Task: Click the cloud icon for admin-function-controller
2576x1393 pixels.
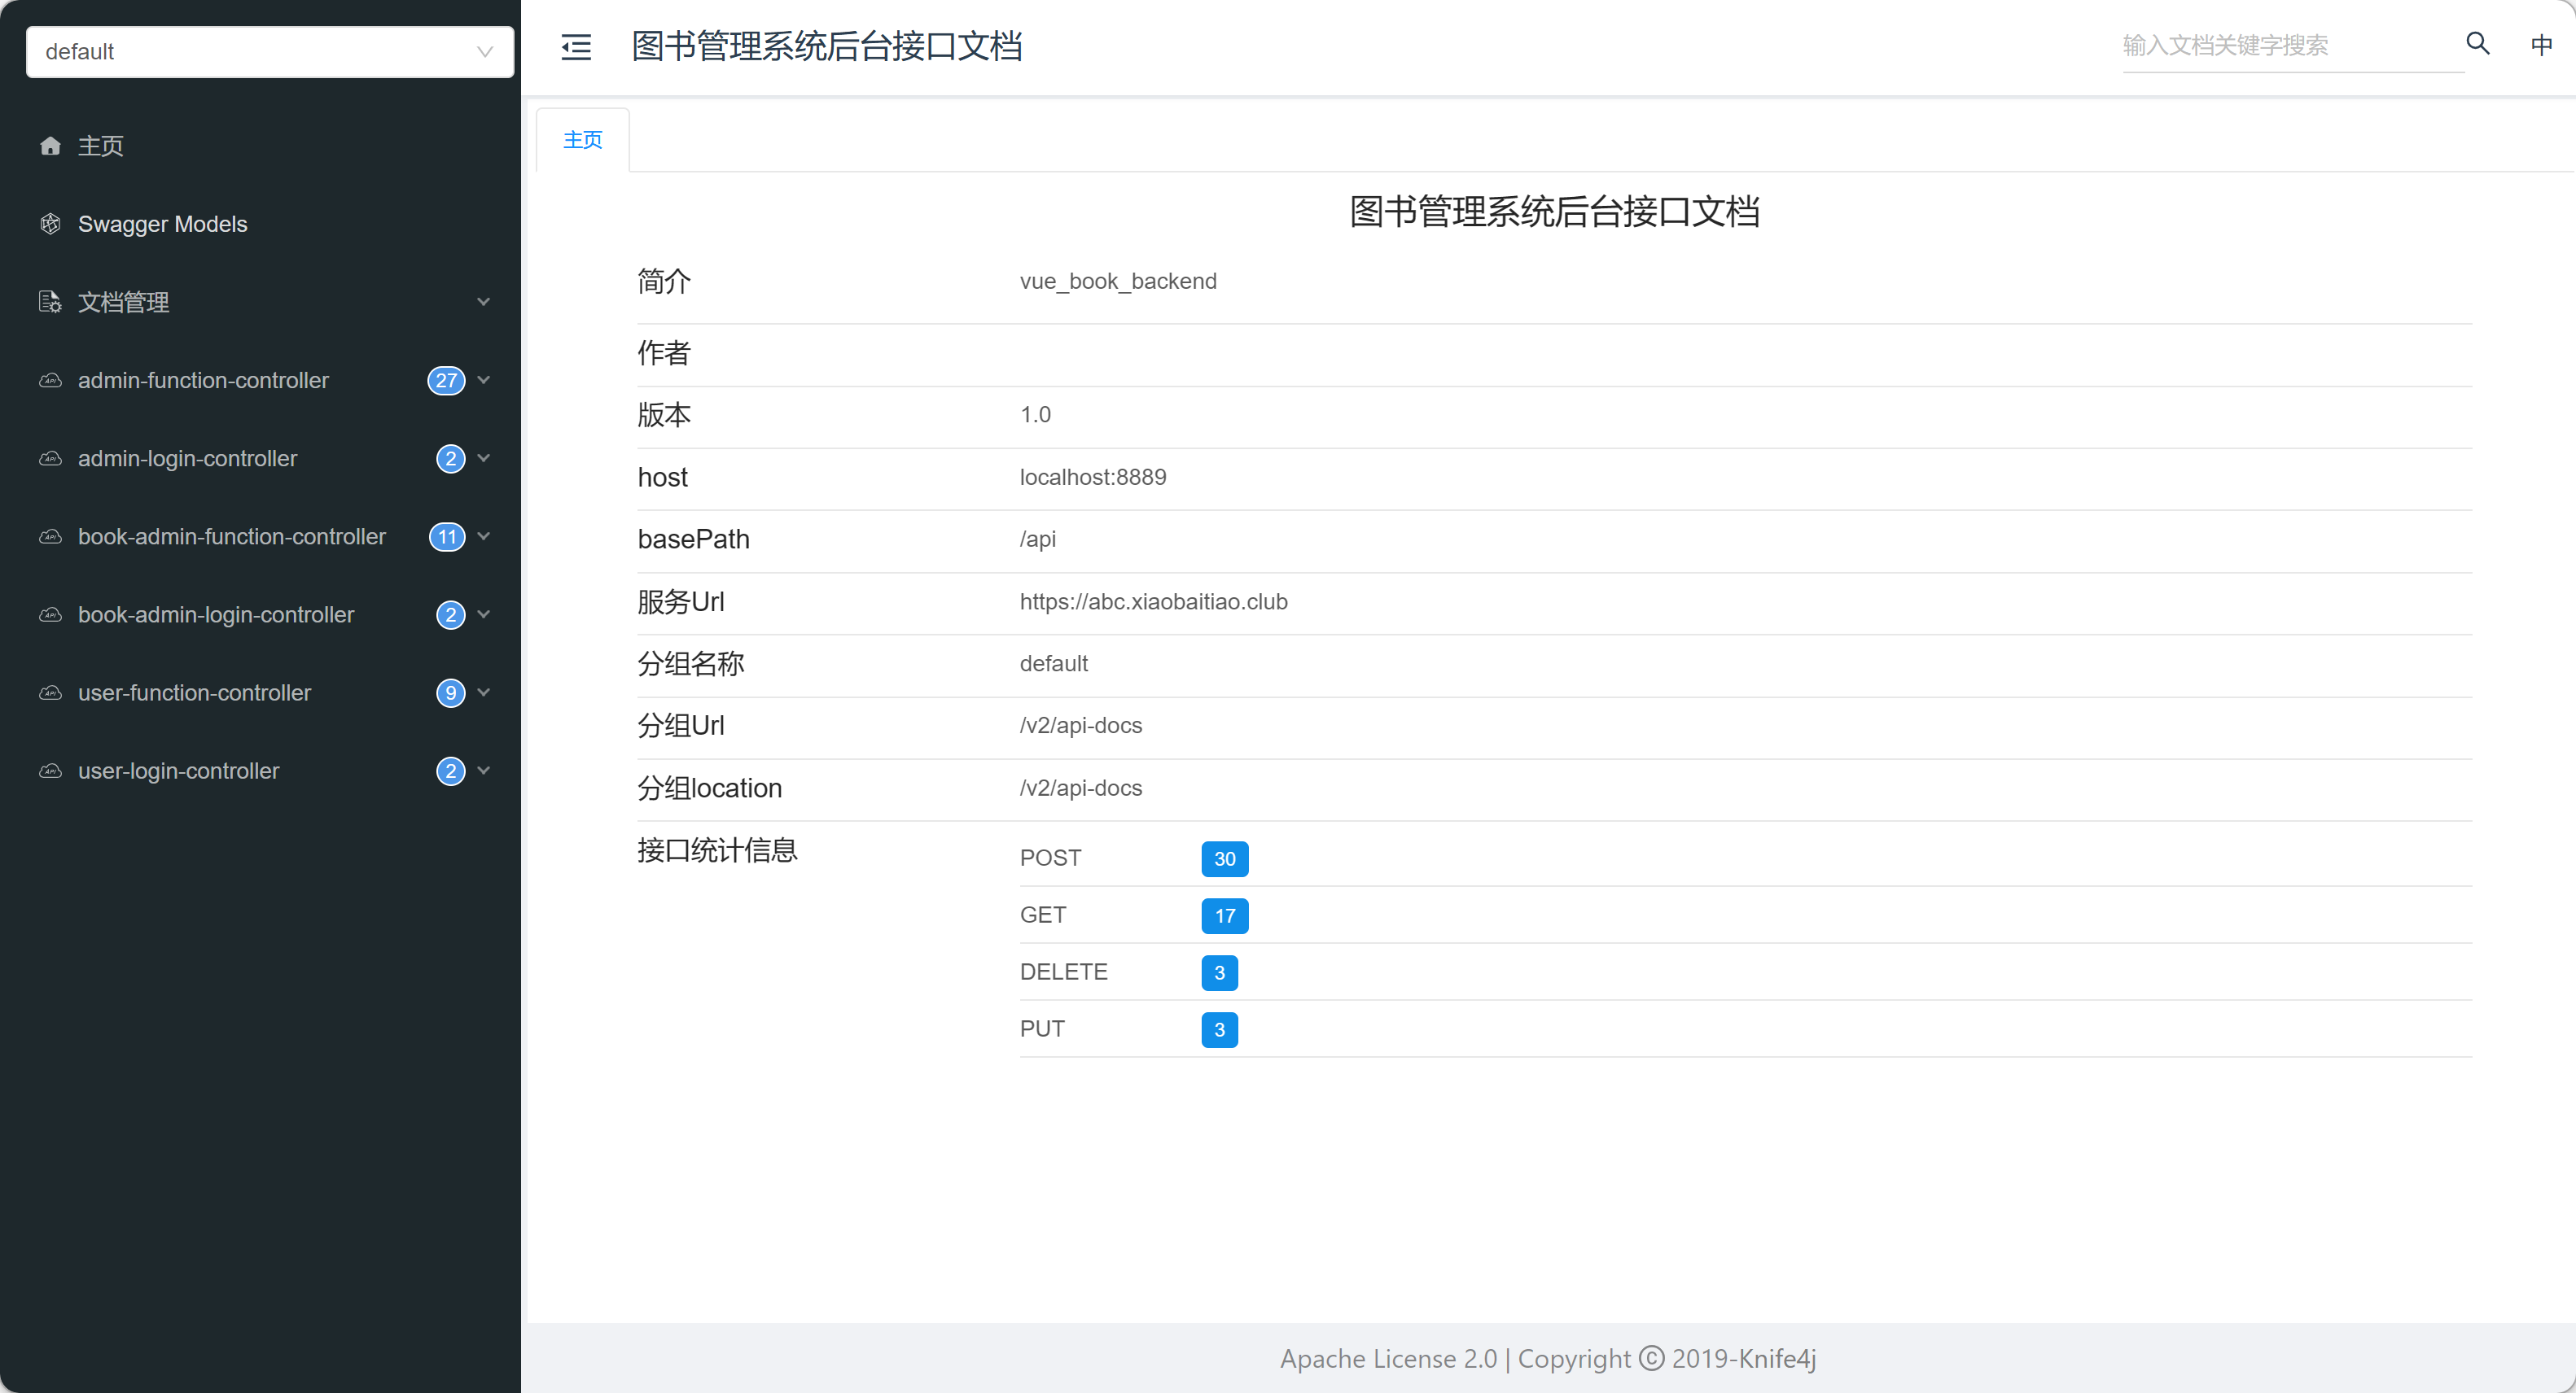Action: [x=50, y=381]
